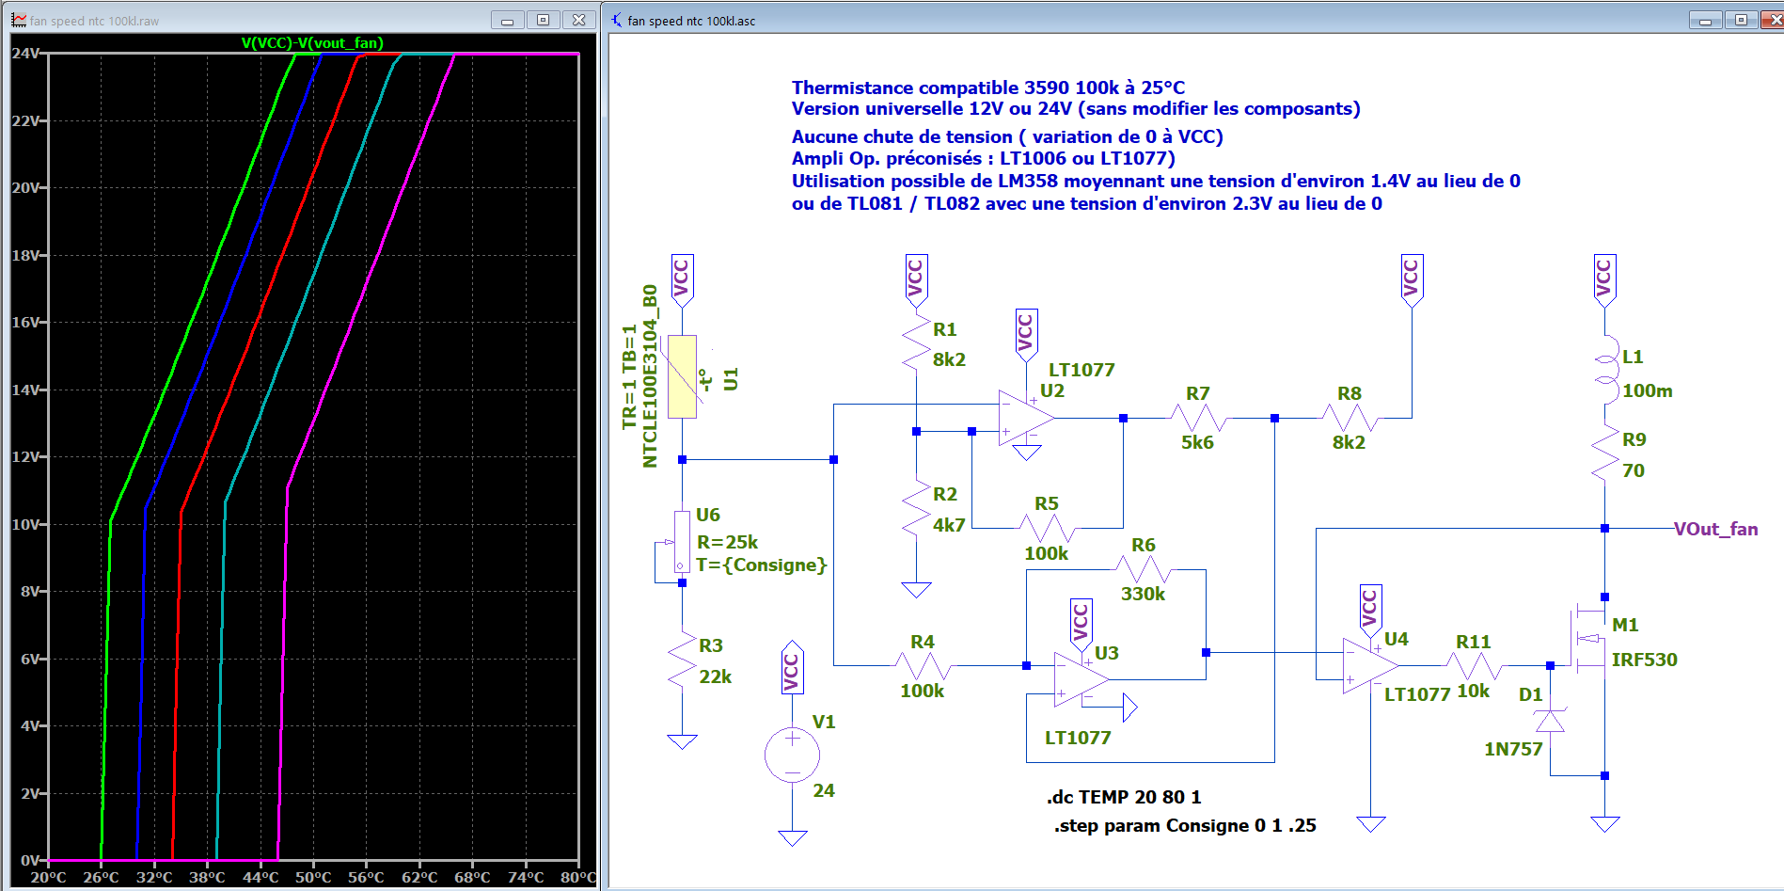This screenshot has width=1784, height=891.
Task: Close the fan speed ntc 100kl.raw waveform window
Action: pos(579,20)
